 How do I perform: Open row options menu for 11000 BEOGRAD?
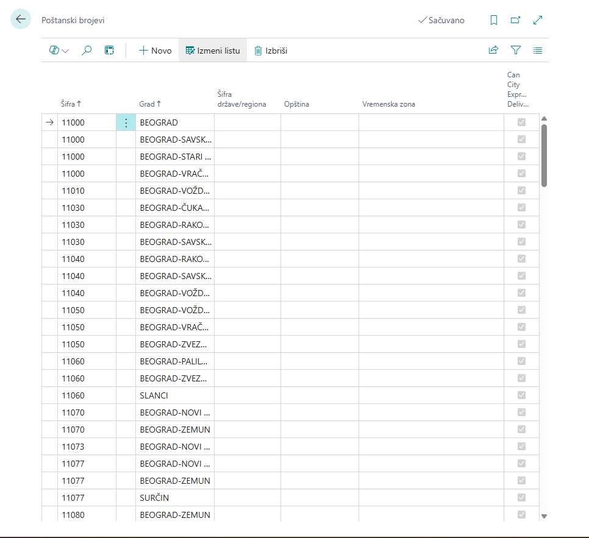coord(126,122)
